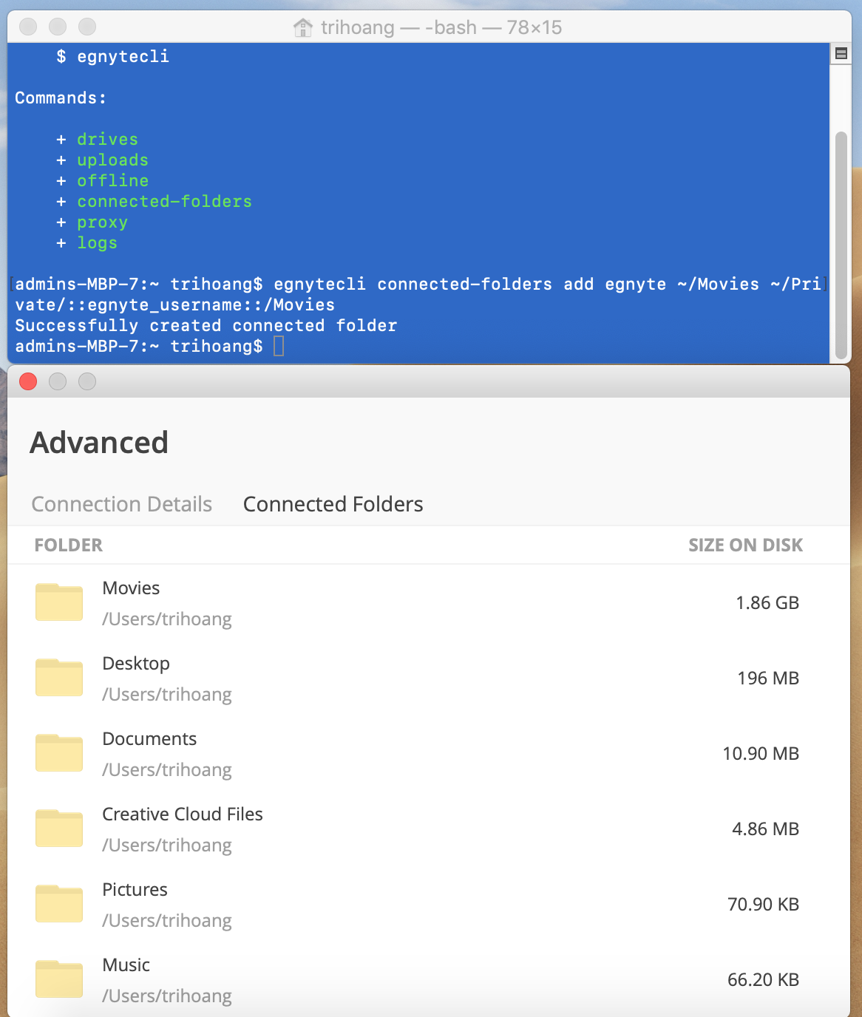
Task: Click the /Users/trihoang path under Desktop
Action: tap(167, 694)
